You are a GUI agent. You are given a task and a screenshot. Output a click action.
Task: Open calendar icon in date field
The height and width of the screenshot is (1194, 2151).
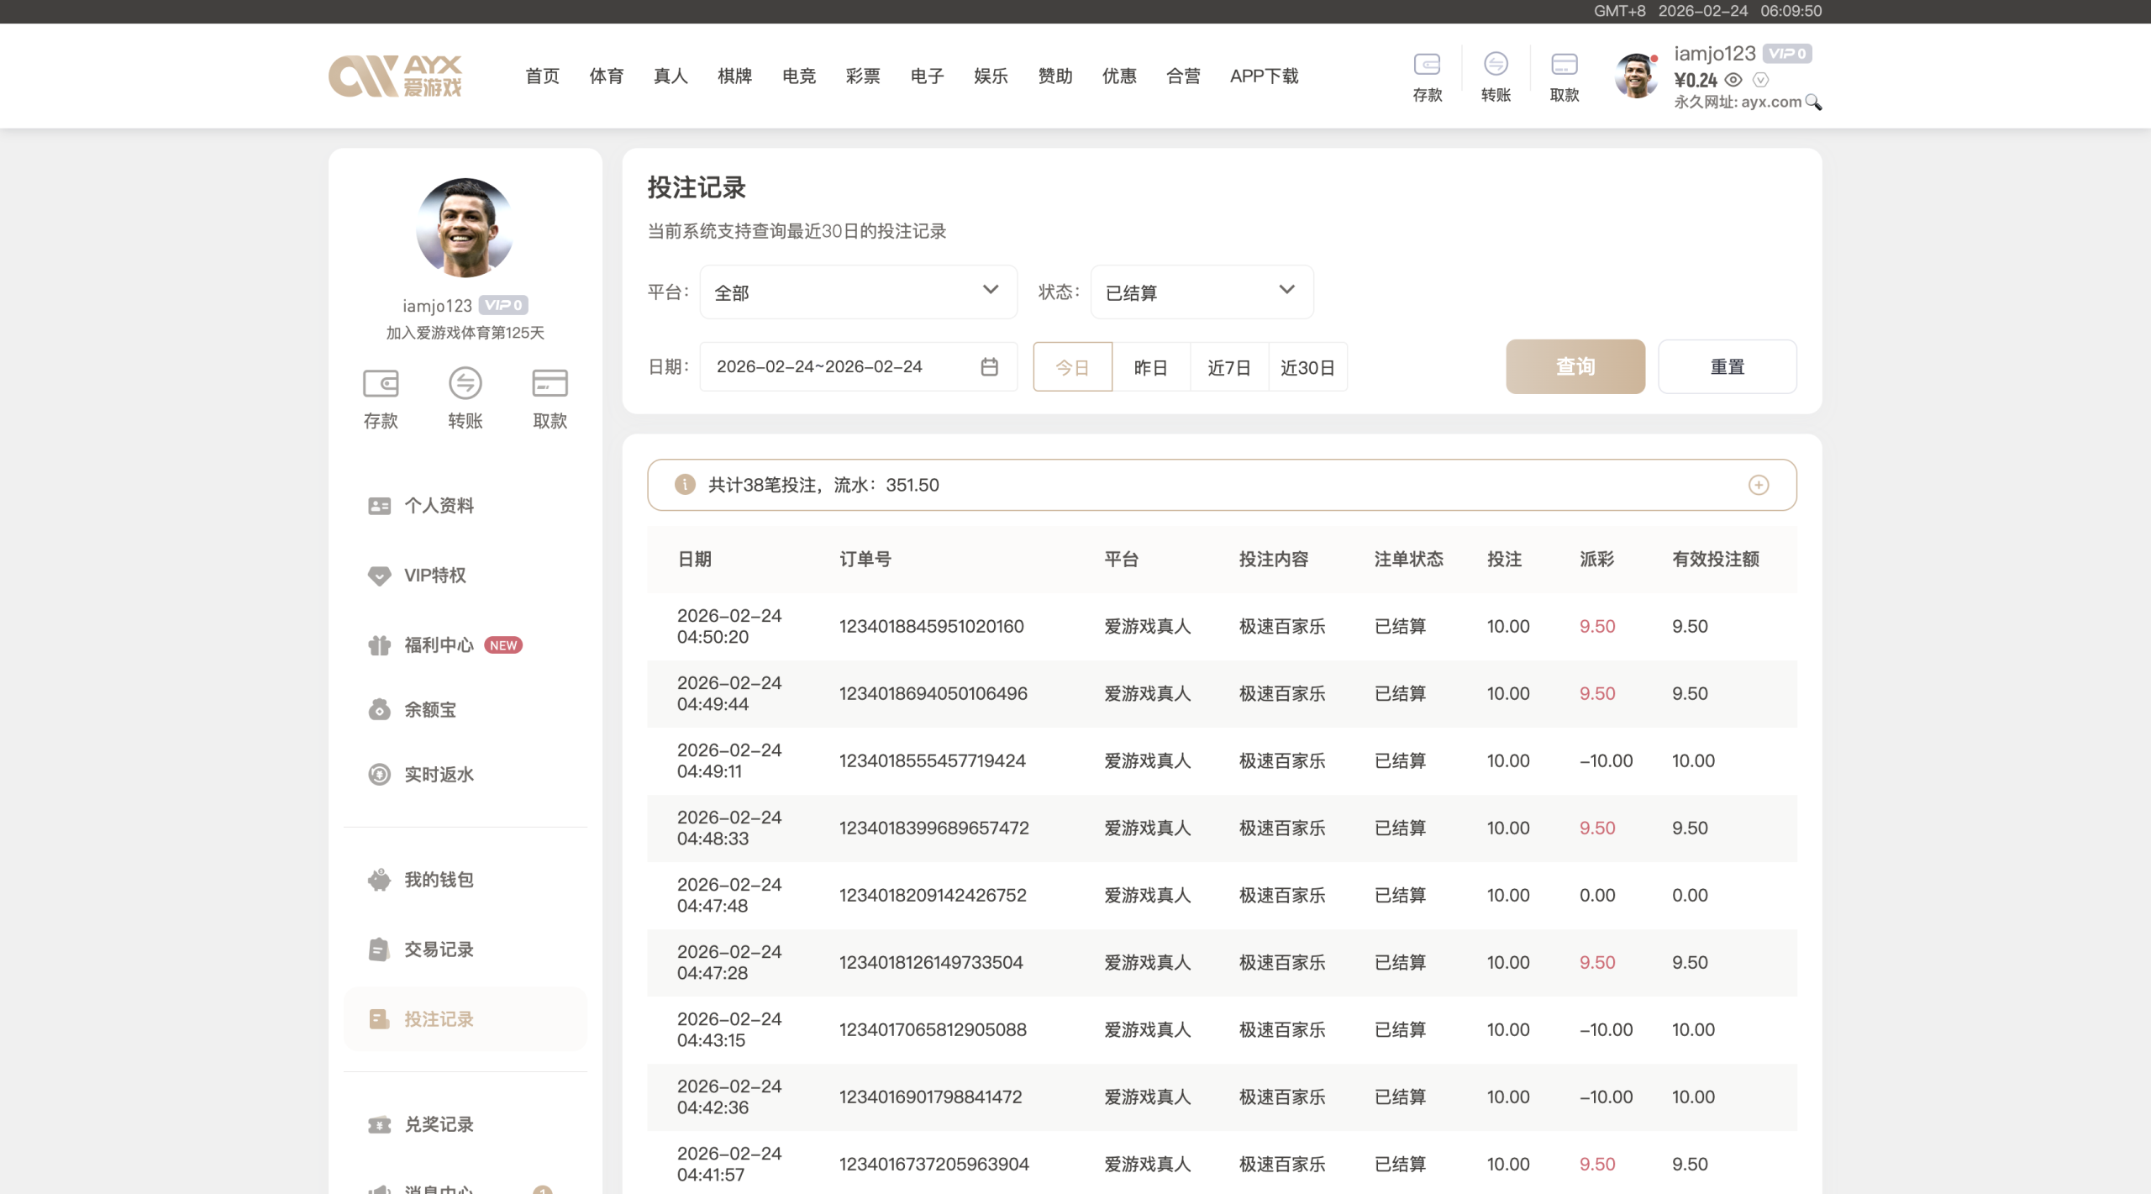coord(989,367)
